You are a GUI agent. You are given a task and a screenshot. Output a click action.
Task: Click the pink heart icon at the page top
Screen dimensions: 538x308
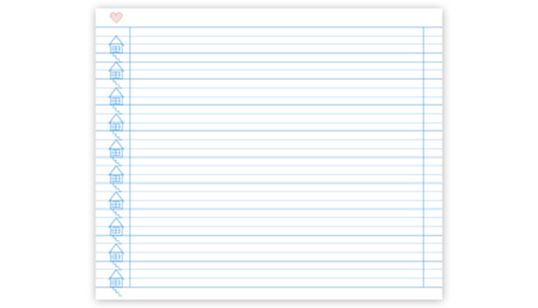pos(116,17)
